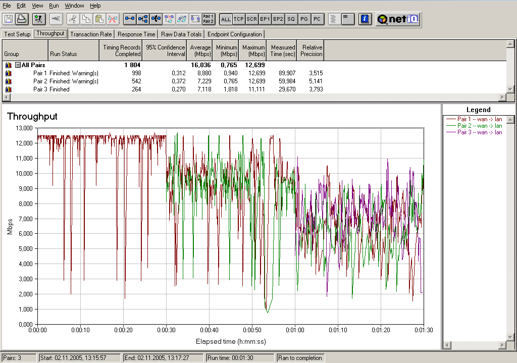Click the chart icon beside Pair 3
This screenshot has height=363, width=517.
8,89
